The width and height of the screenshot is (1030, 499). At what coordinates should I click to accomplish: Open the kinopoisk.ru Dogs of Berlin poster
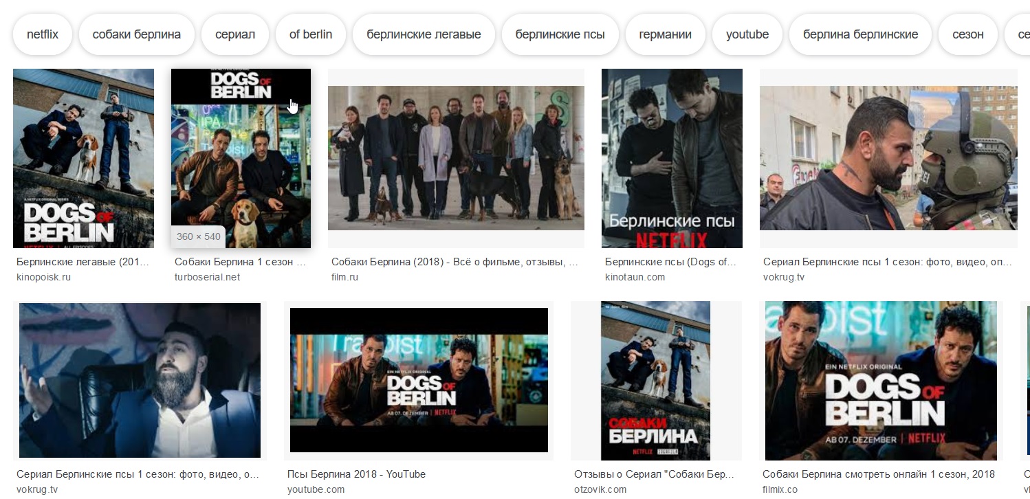(83, 158)
